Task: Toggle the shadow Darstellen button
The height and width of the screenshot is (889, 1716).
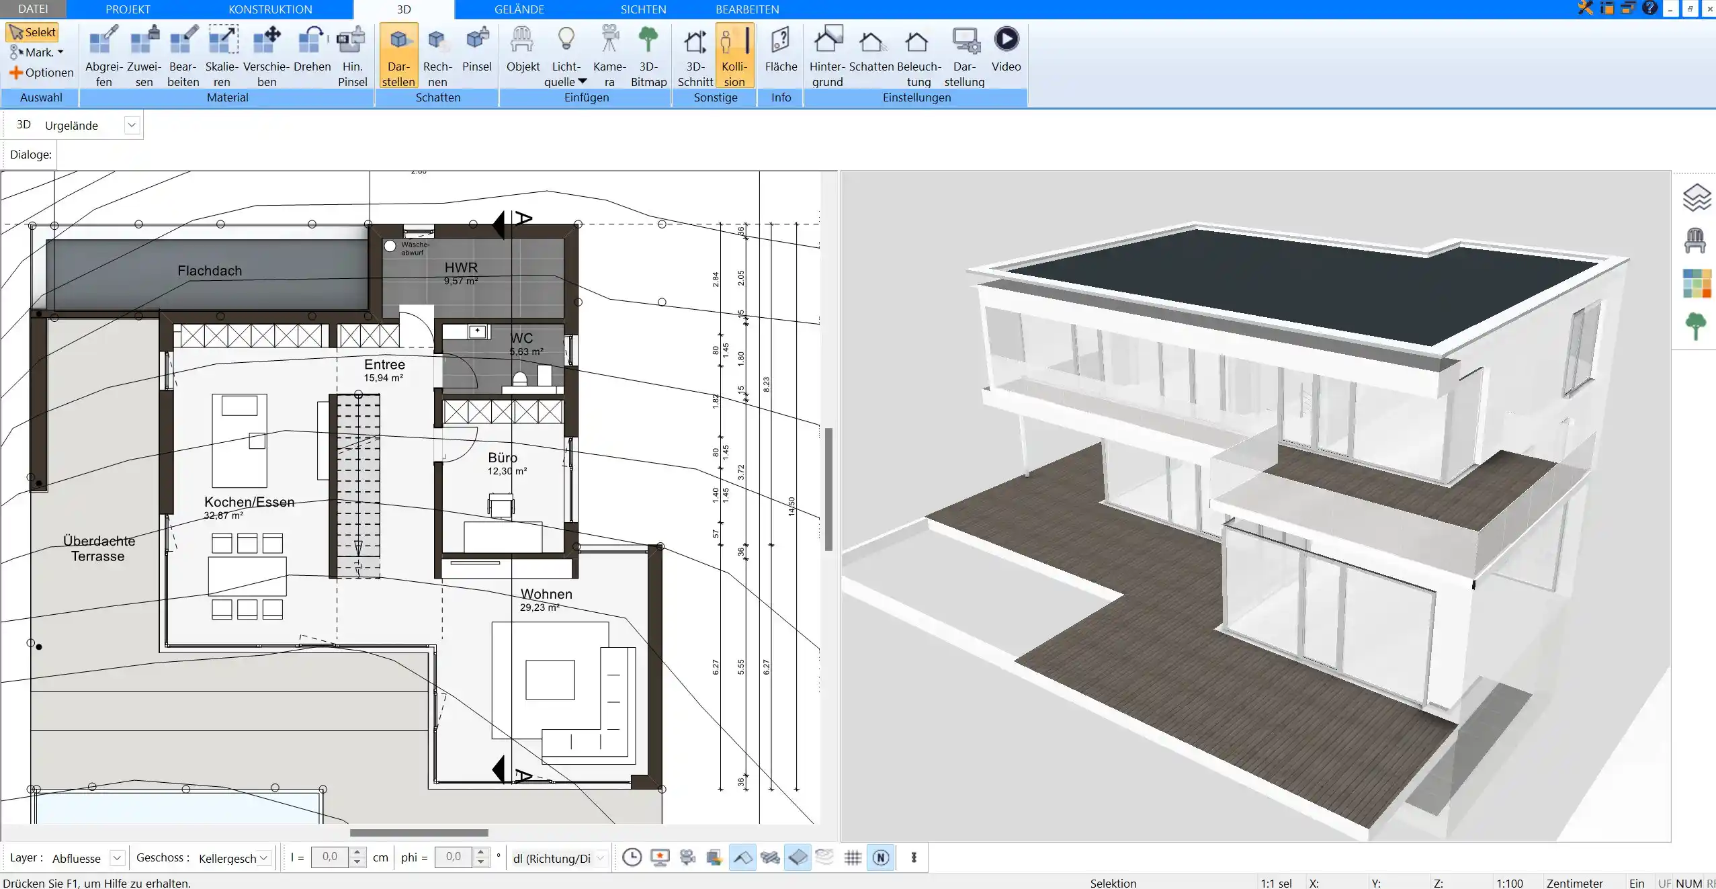Action: coord(399,56)
